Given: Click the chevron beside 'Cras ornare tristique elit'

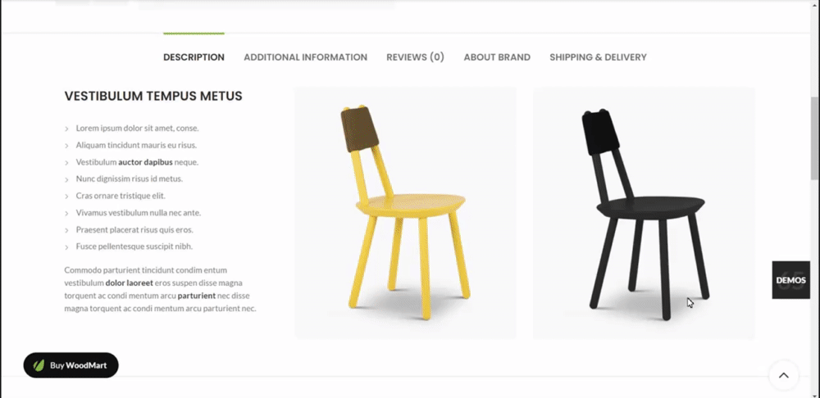Looking at the screenshot, I should (x=66, y=197).
